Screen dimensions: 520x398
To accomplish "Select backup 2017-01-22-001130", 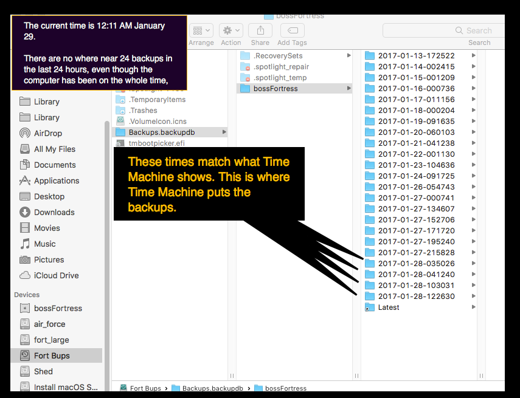I will point(420,154).
